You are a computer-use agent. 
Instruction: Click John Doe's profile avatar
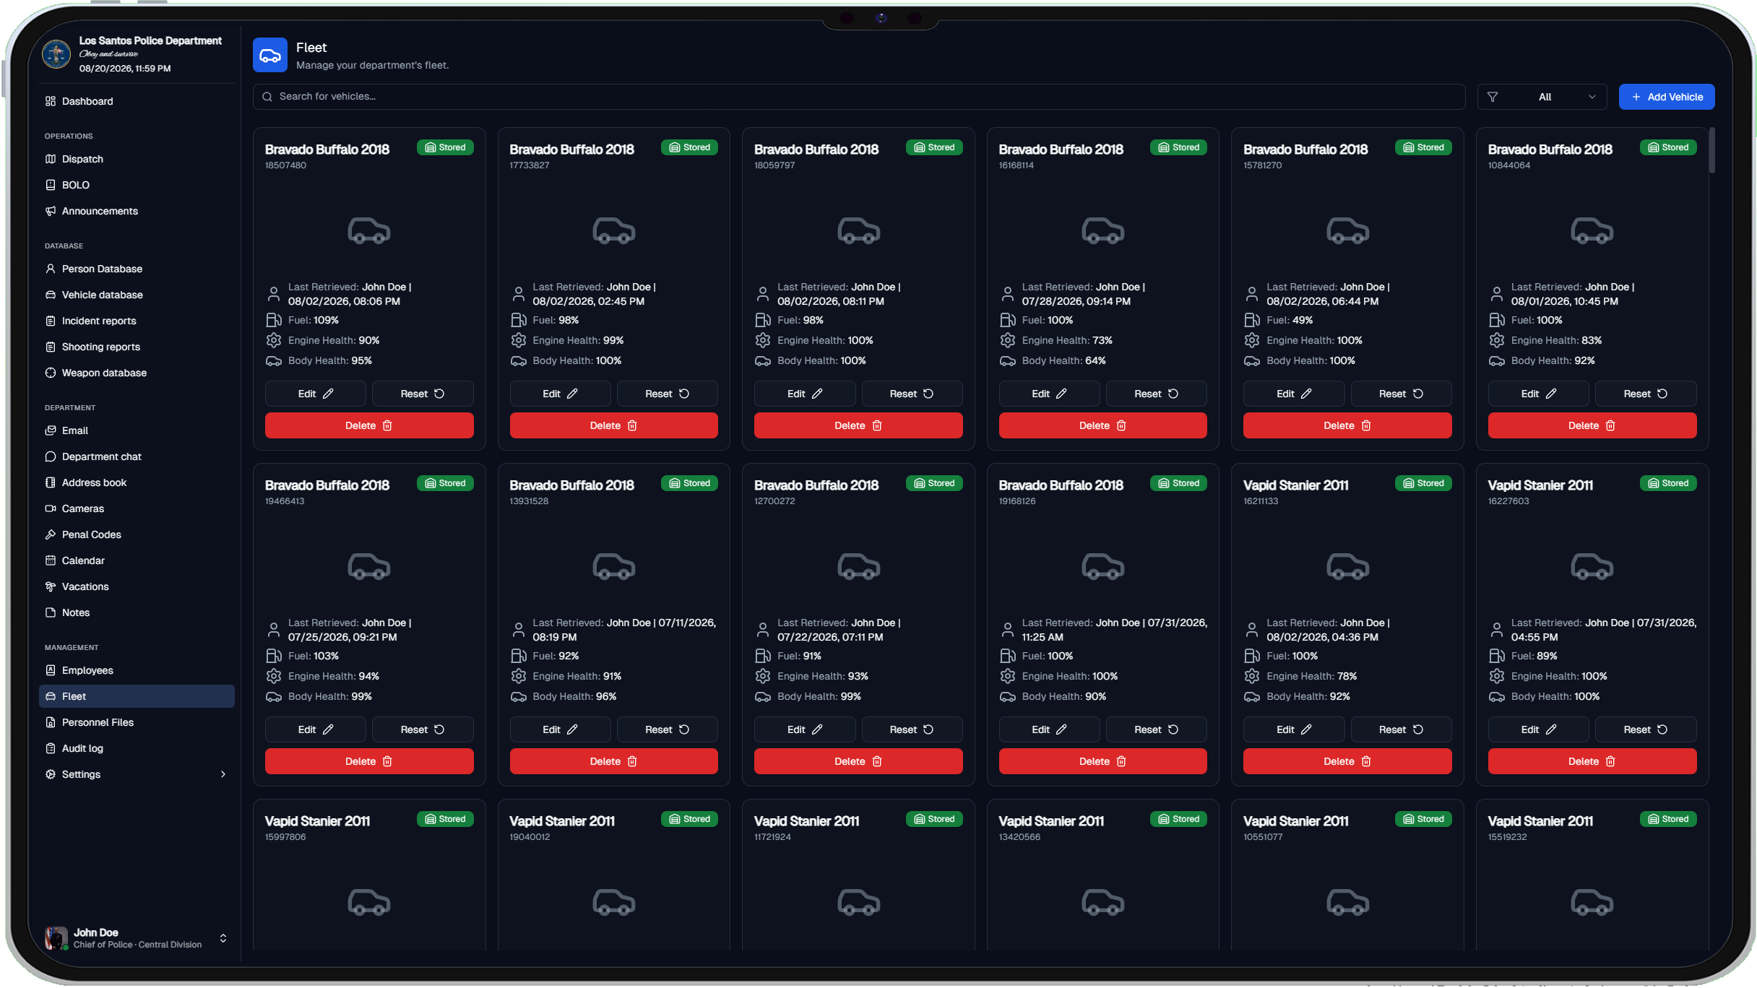(x=56, y=938)
